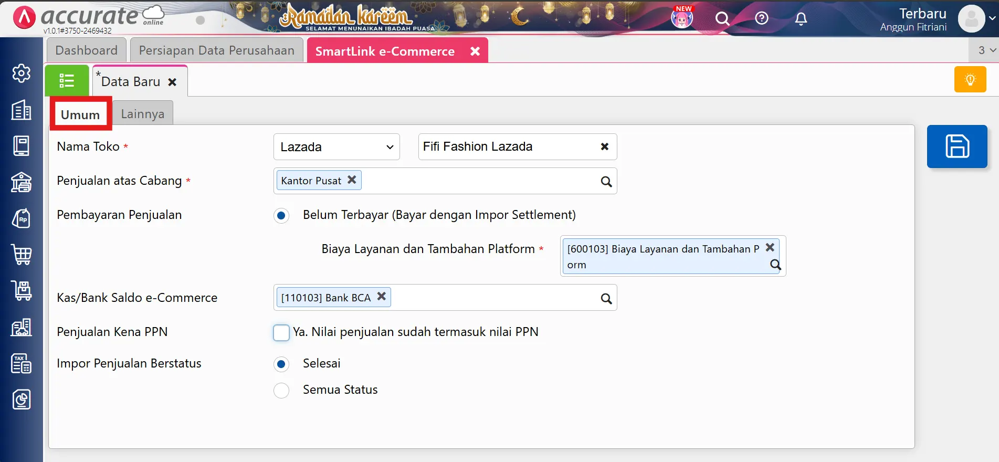This screenshot has height=462, width=999.
Task: Tick the Penjualan Kena PPN checkbox
Action: click(x=281, y=332)
